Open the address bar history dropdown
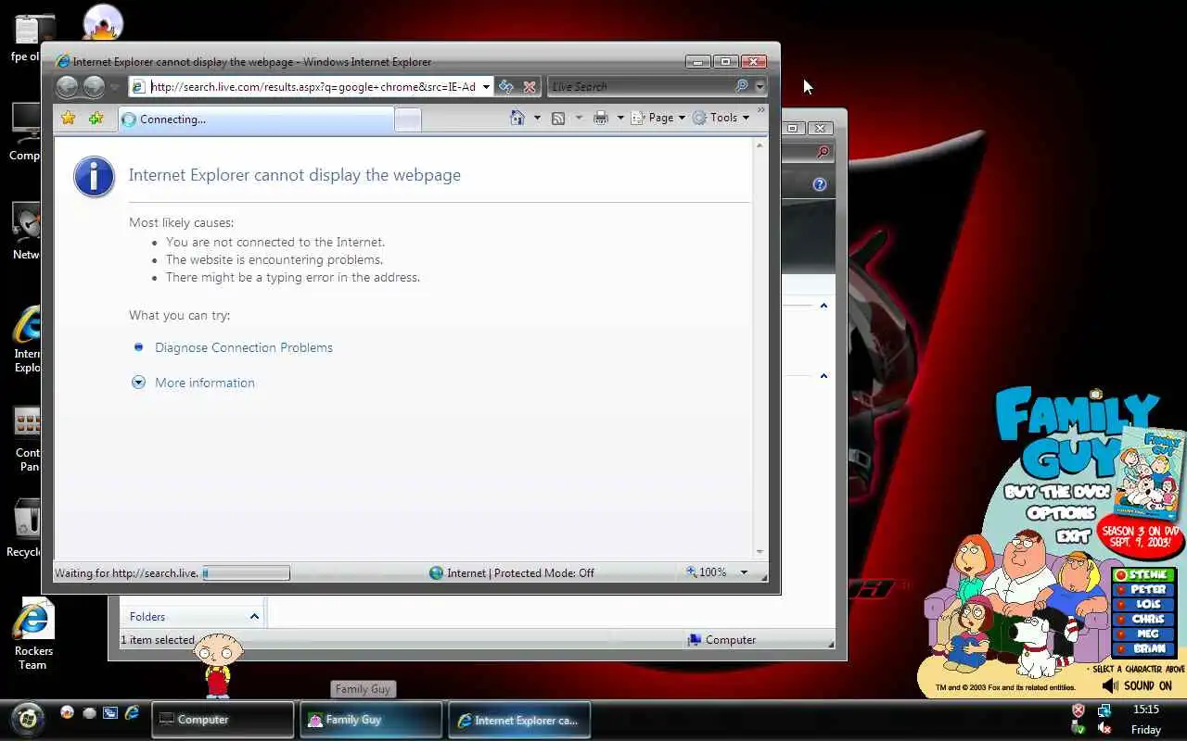 (x=486, y=87)
